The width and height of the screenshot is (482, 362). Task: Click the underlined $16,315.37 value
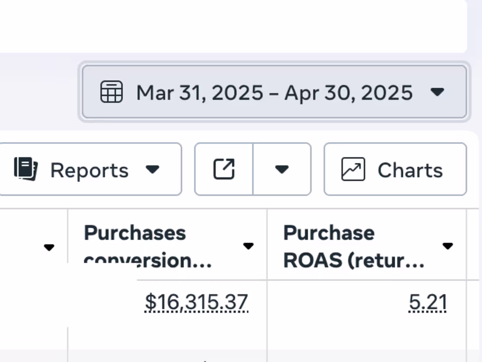pos(196,302)
